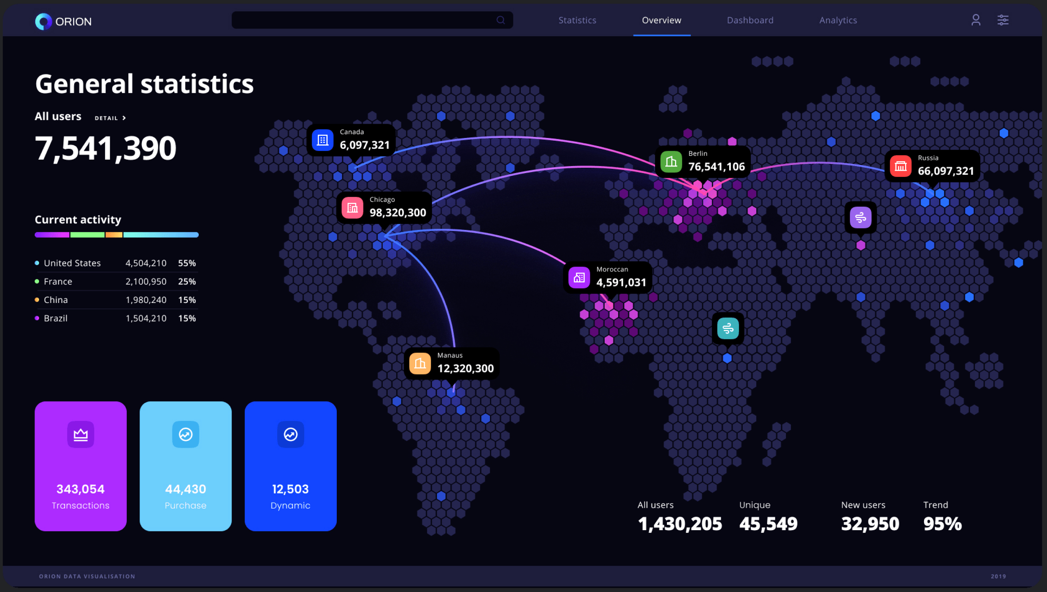Viewport: 1047px width, 592px height.
Task: Click the purple wind marker icon
Action: (860, 218)
